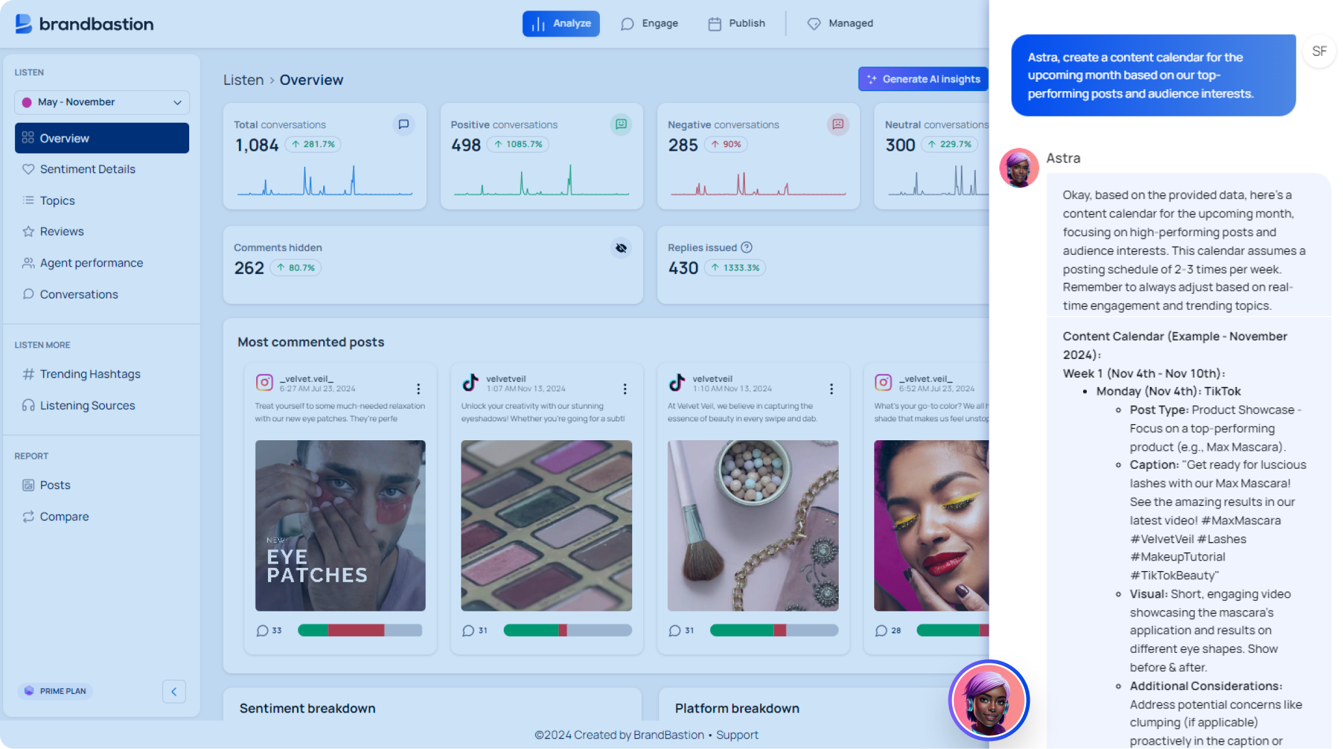Viewport: 1343px width, 749px height.
Task: Select the Agent performance icon
Action: [27, 263]
